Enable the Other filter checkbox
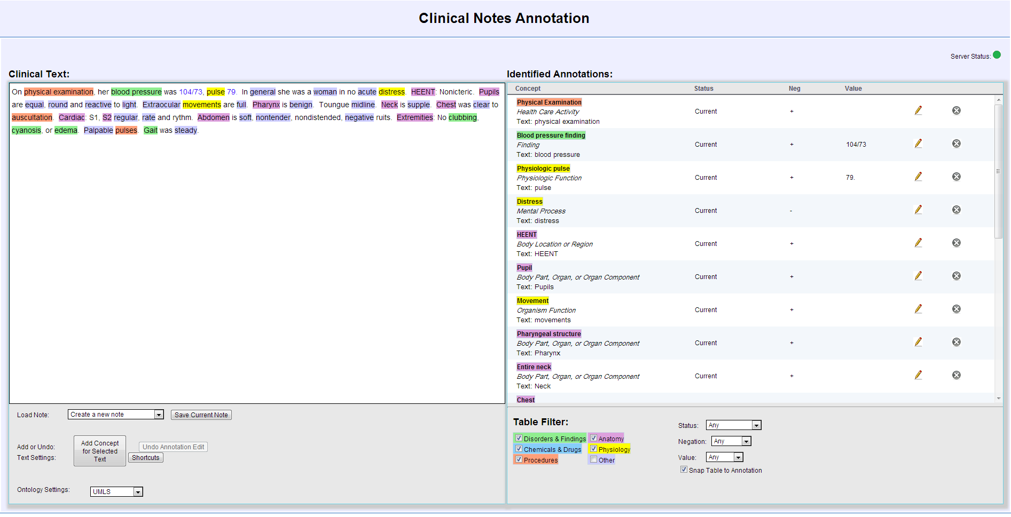 pyautogui.click(x=593, y=459)
